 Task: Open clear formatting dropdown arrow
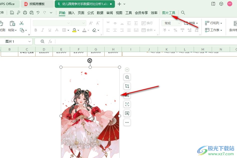pos(98,30)
